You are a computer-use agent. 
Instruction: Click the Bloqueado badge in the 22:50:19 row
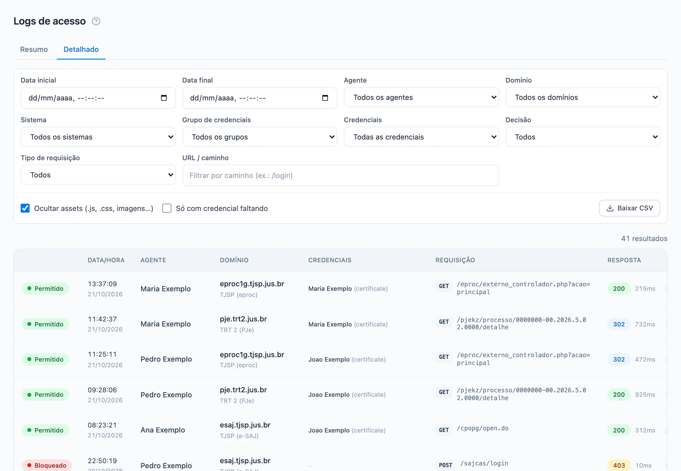coord(47,465)
